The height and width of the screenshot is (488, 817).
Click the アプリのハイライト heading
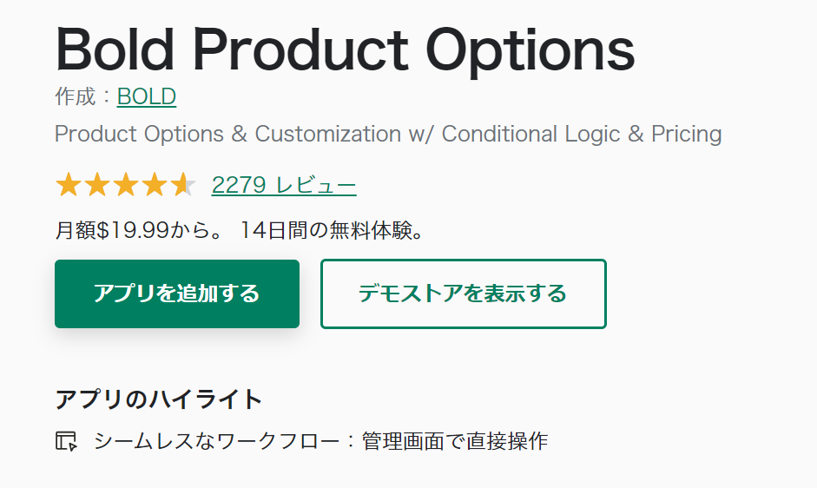click(158, 399)
